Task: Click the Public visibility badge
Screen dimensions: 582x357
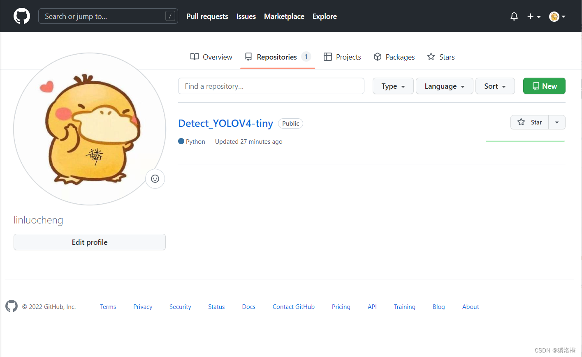Action: point(291,123)
